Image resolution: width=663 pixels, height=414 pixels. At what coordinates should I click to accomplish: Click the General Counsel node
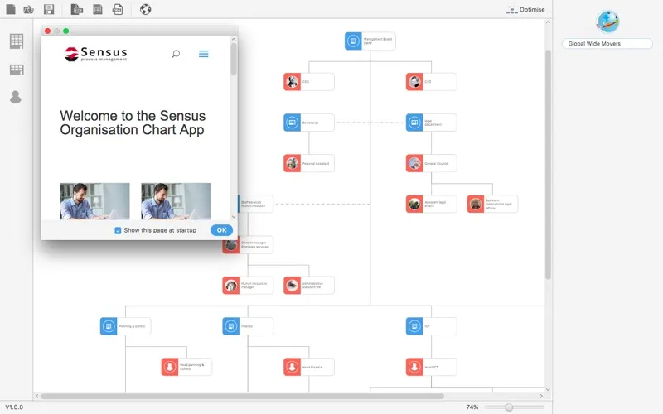(x=431, y=163)
